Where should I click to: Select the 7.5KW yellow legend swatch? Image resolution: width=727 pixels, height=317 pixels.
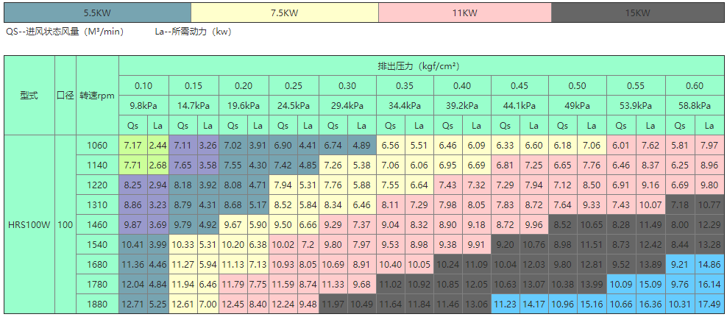click(284, 13)
